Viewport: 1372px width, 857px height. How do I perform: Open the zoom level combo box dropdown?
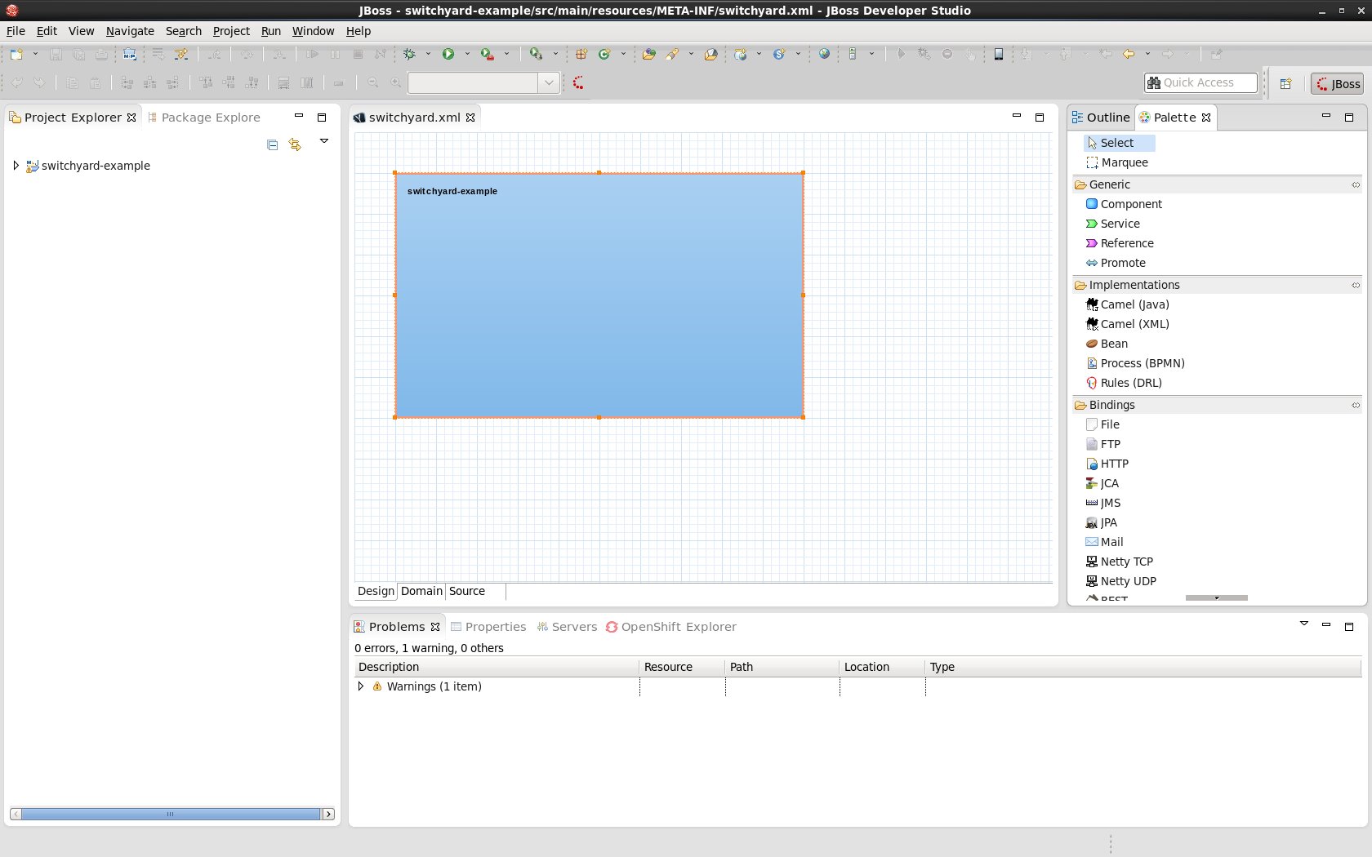click(x=549, y=82)
